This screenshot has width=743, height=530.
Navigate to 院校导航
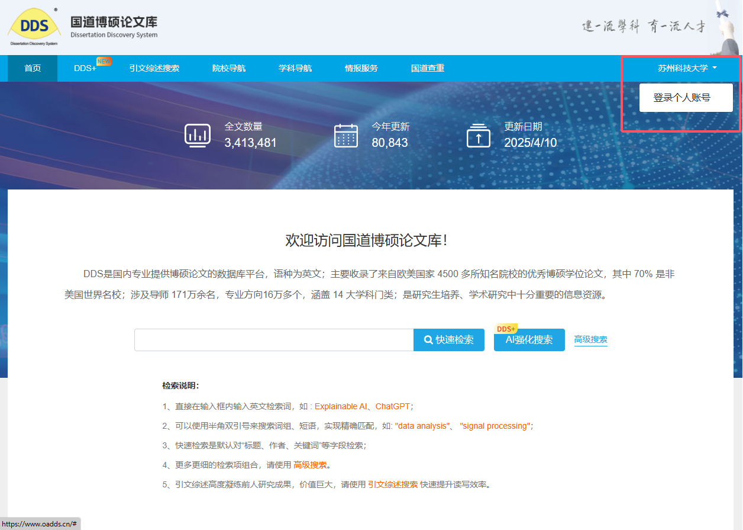[229, 68]
